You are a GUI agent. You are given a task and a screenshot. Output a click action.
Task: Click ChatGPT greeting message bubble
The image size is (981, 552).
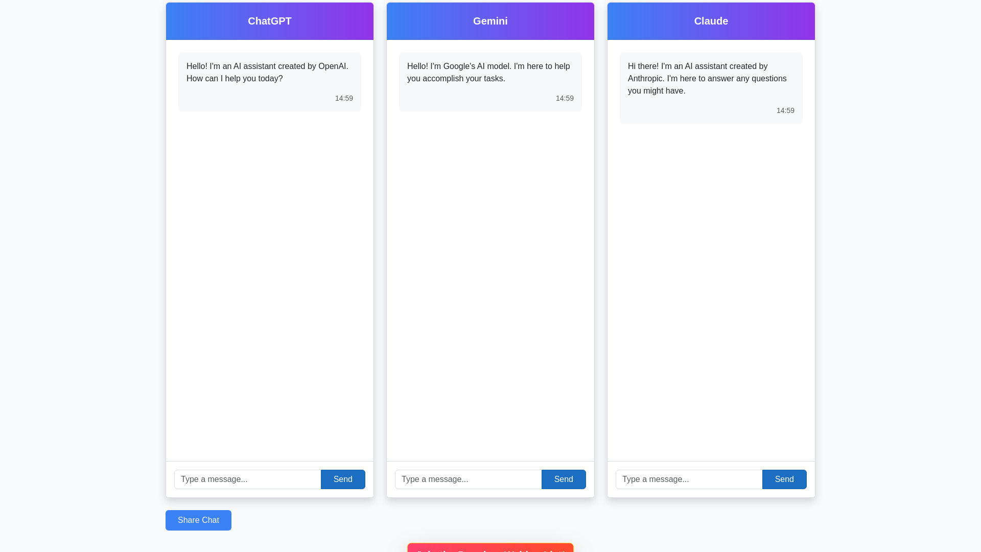point(269,82)
